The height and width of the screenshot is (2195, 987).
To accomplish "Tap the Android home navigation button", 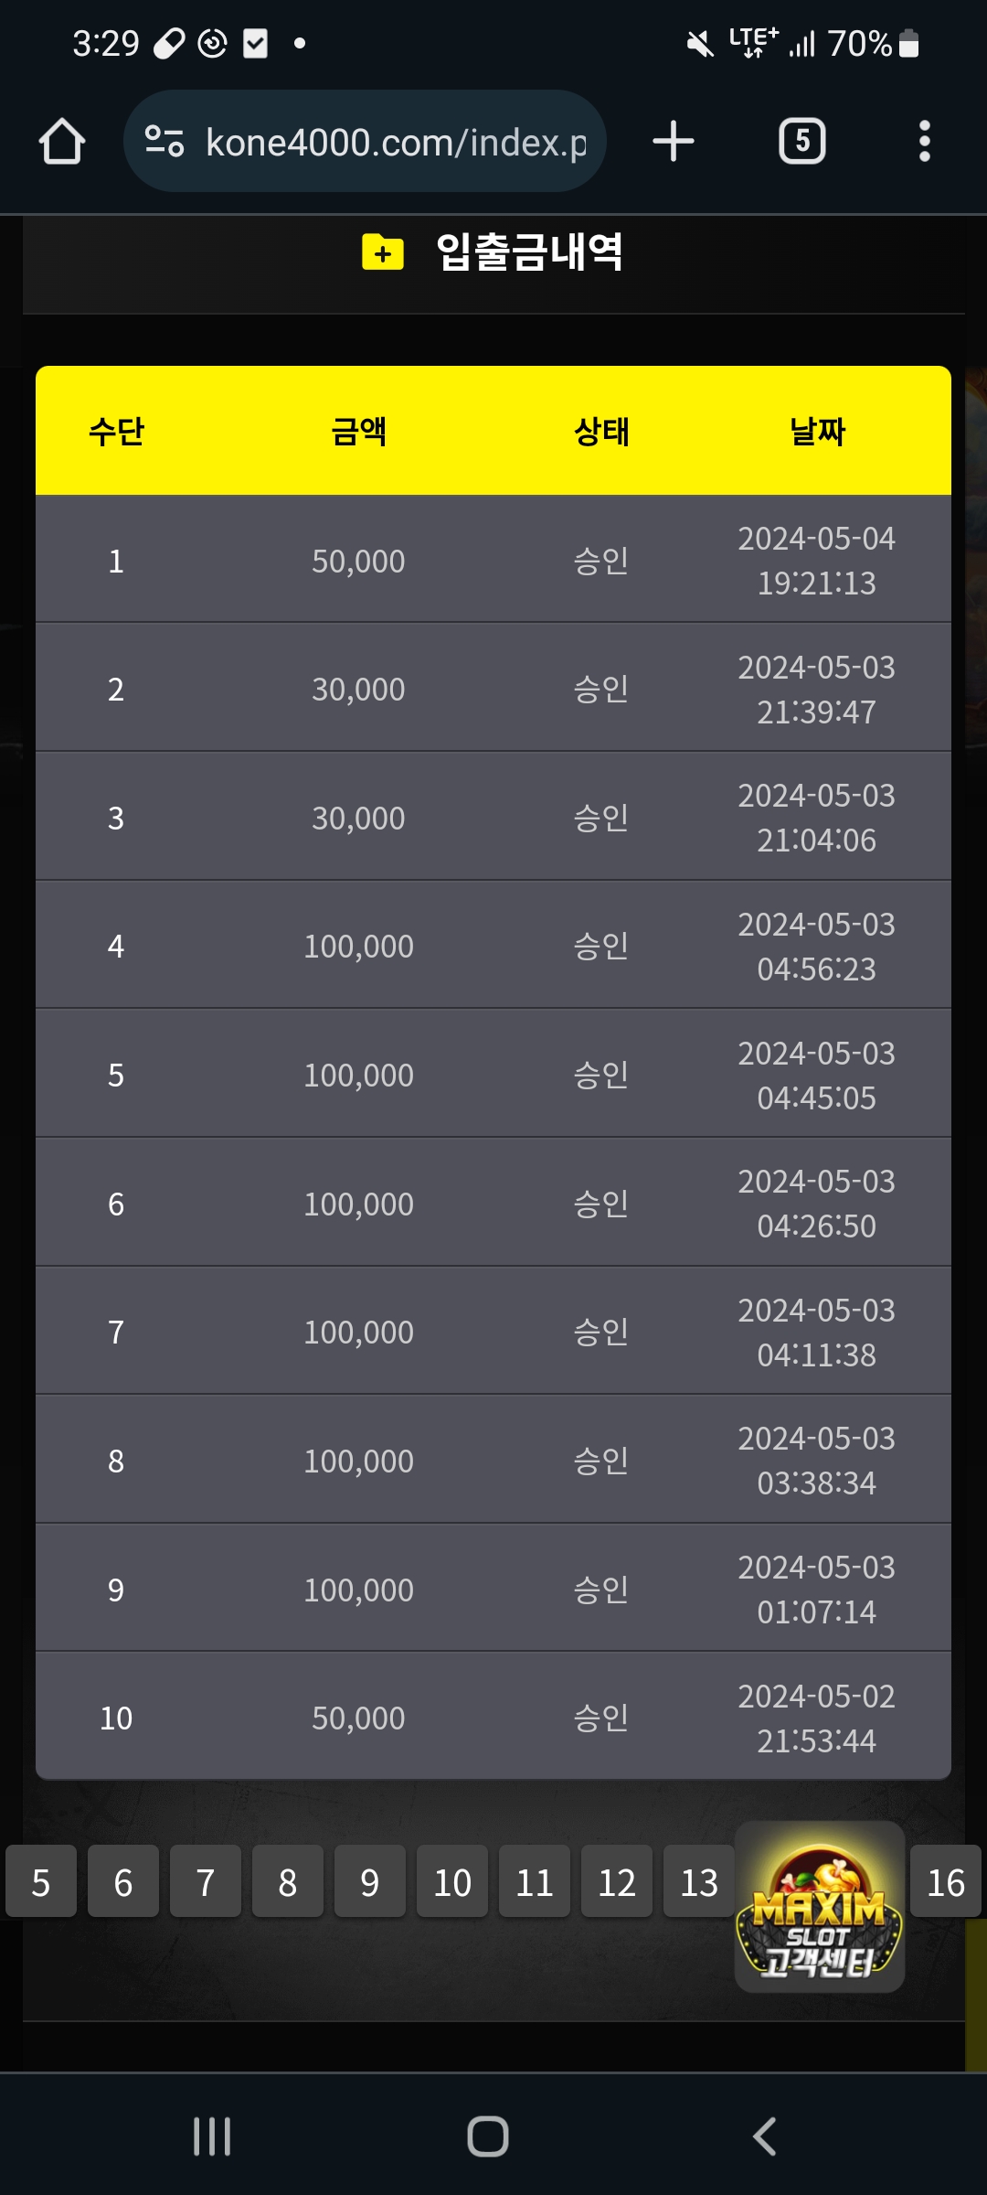I will (x=488, y=2136).
